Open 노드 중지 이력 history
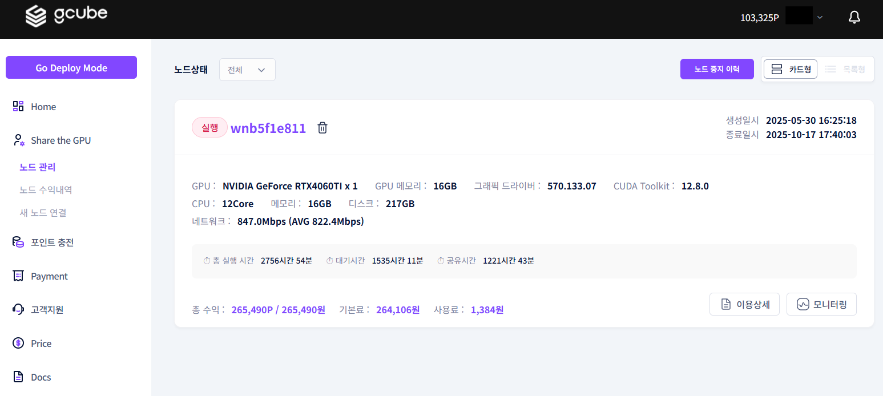This screenshot has width=883, height=396. [717, 69]
